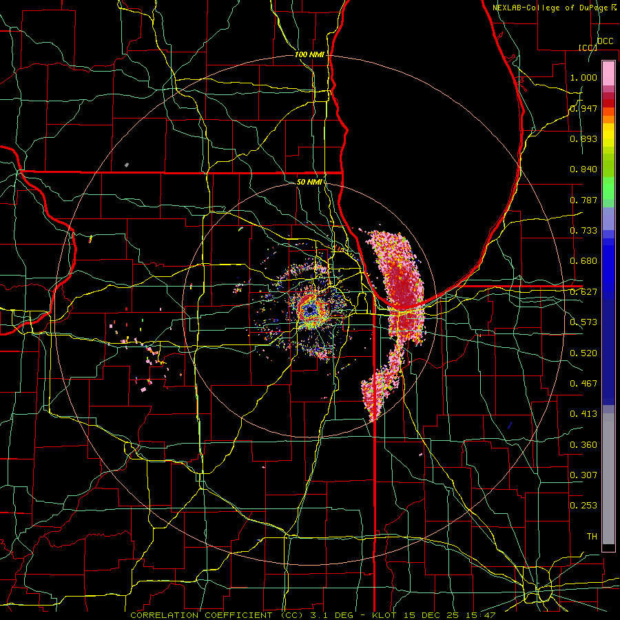Click the 0.573 color scale value

(583, 322)
